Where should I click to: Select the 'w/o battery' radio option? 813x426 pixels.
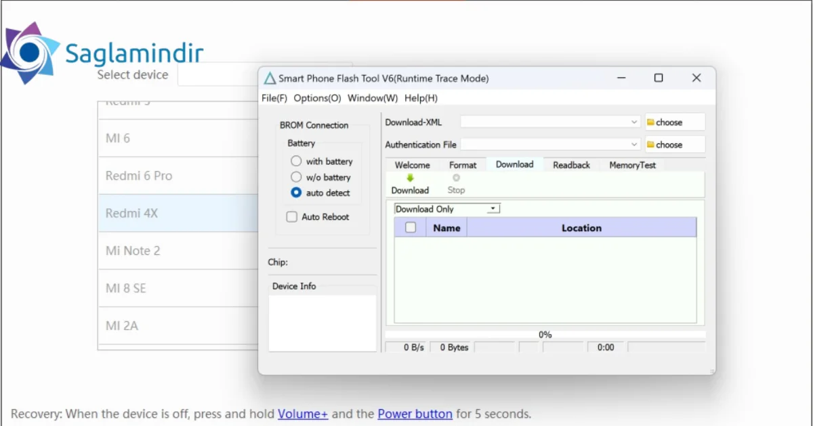(x=296, y=176)
